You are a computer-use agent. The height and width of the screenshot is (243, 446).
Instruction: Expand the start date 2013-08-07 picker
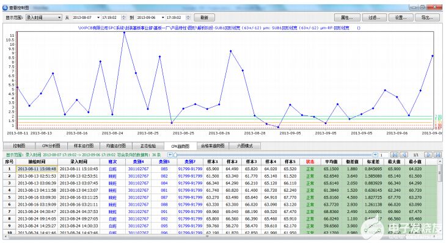[98, 18]
